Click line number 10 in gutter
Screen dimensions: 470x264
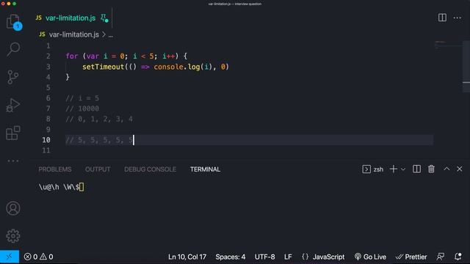coord(46,140)
